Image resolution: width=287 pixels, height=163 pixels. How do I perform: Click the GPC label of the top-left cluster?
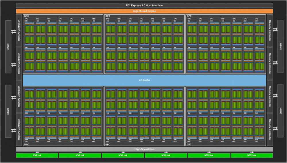coord(26,16)
